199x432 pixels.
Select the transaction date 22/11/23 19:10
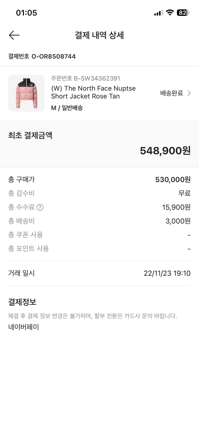167,273
